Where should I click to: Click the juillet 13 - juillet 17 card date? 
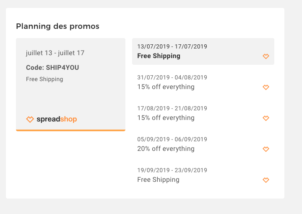[55, 53]
